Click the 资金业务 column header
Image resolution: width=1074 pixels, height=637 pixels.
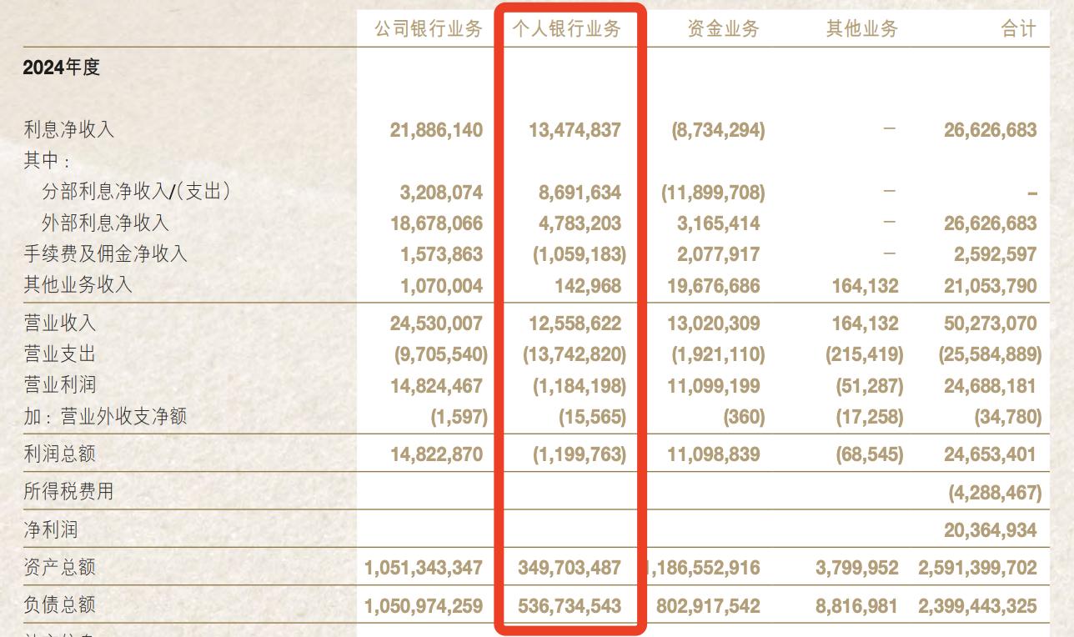click(724, 28)
